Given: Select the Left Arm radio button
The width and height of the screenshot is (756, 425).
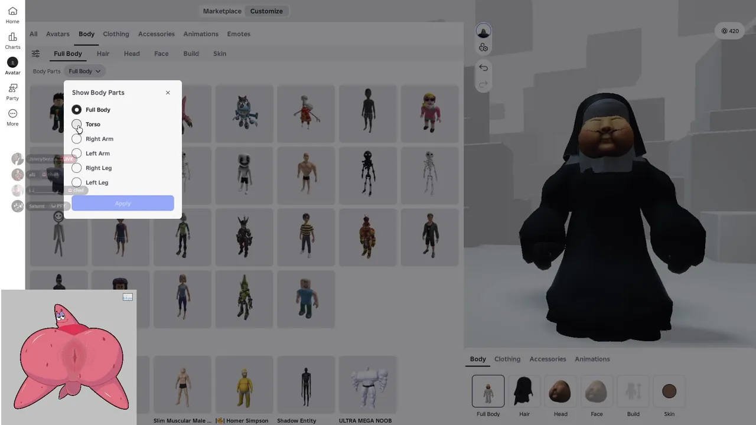Looking at the screenshot, I should (x=77, y=153).
